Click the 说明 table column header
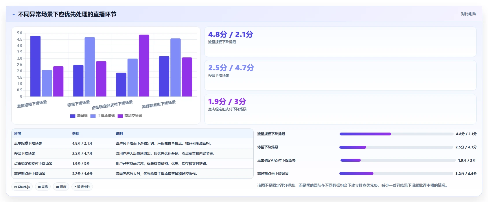Viewport: 488px width, 202px height. coord(119,134)
